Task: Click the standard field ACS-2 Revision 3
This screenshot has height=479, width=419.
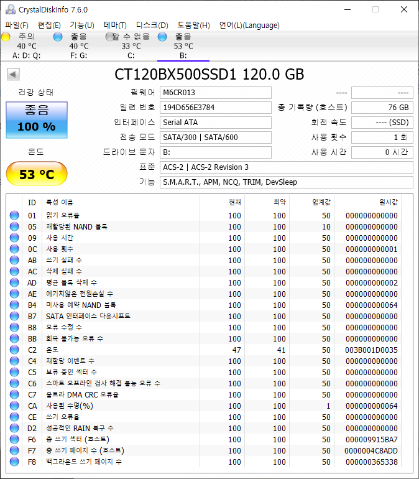Action: click(286, 167)
